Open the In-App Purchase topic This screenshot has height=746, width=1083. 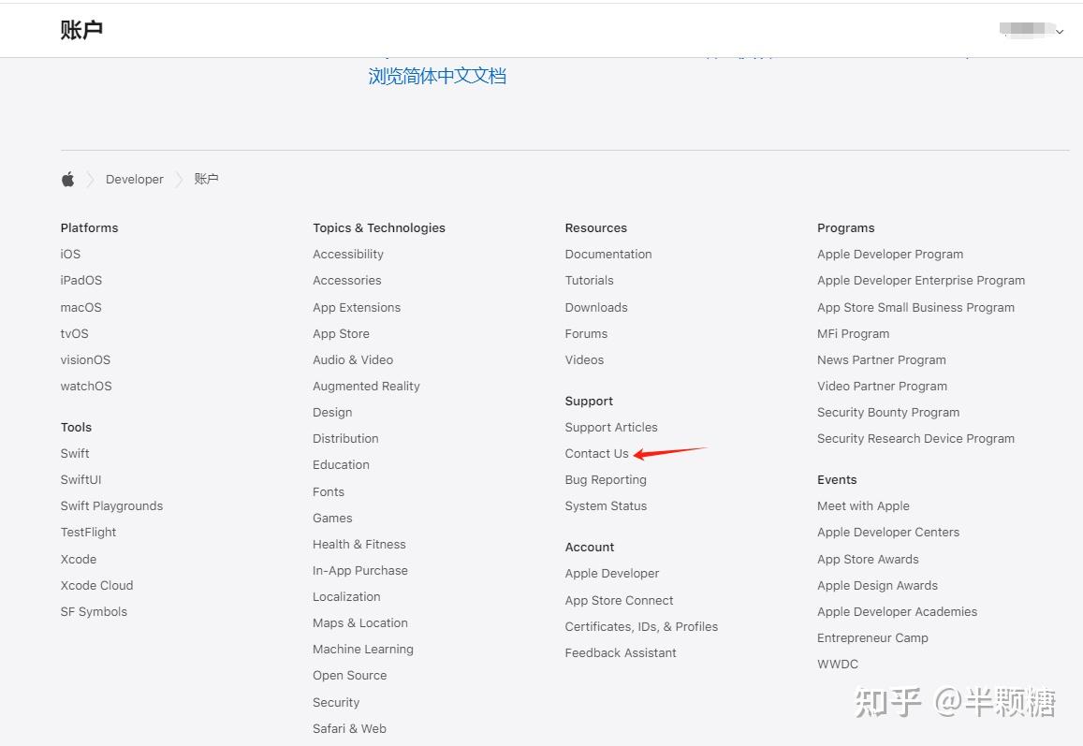tap(359, 571)
